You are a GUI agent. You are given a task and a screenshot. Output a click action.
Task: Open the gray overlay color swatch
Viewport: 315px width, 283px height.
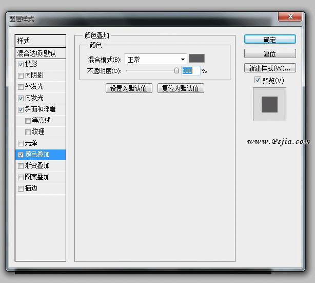[196, 59]
